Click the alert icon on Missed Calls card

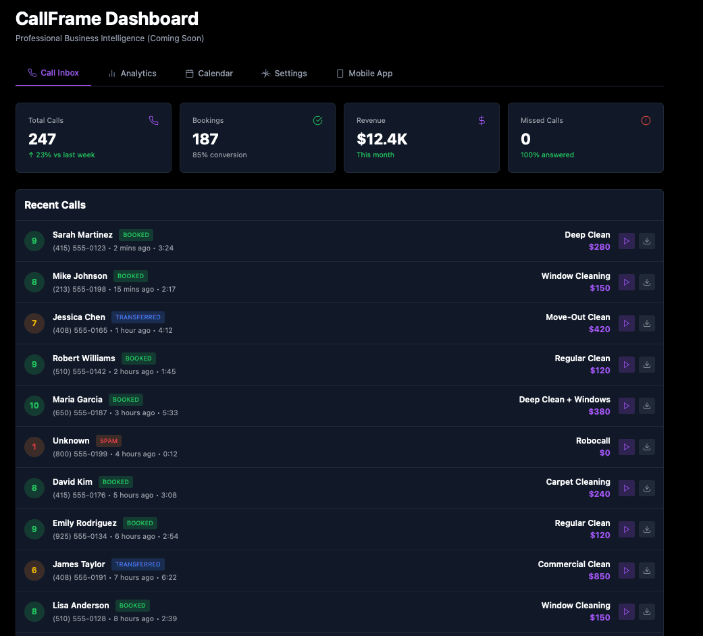click(646, 120)
